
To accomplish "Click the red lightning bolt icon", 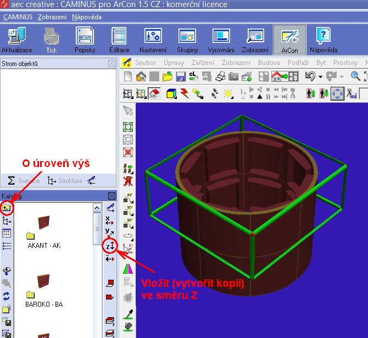I will [x=185, y=93].
